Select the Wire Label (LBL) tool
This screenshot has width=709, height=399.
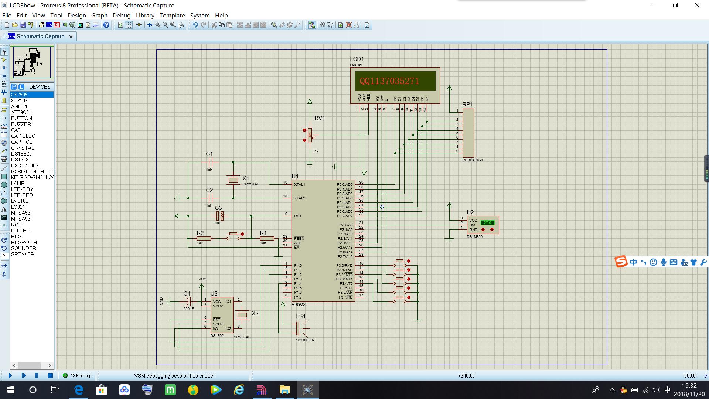[x=4, y=76]
